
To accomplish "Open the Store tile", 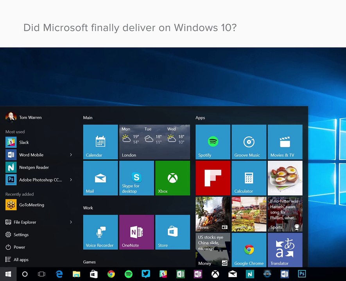I will click(172, 232).
